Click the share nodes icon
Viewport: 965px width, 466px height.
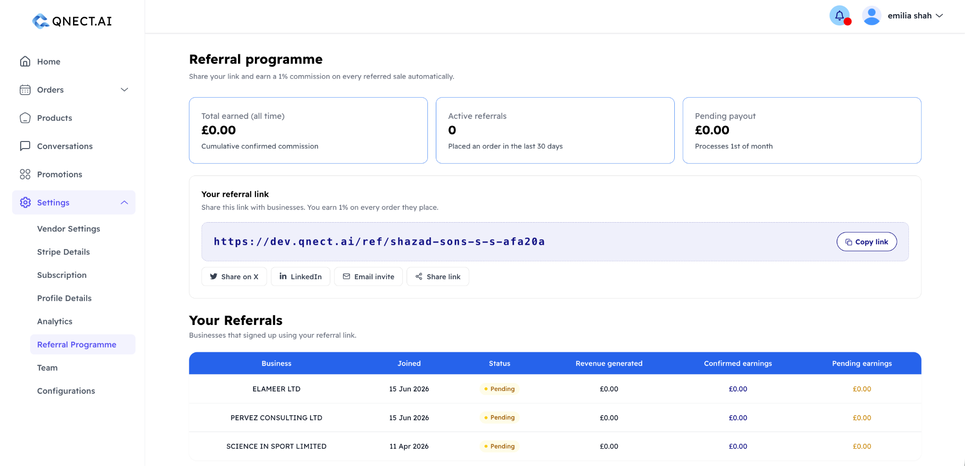click(x=419, y=276)
